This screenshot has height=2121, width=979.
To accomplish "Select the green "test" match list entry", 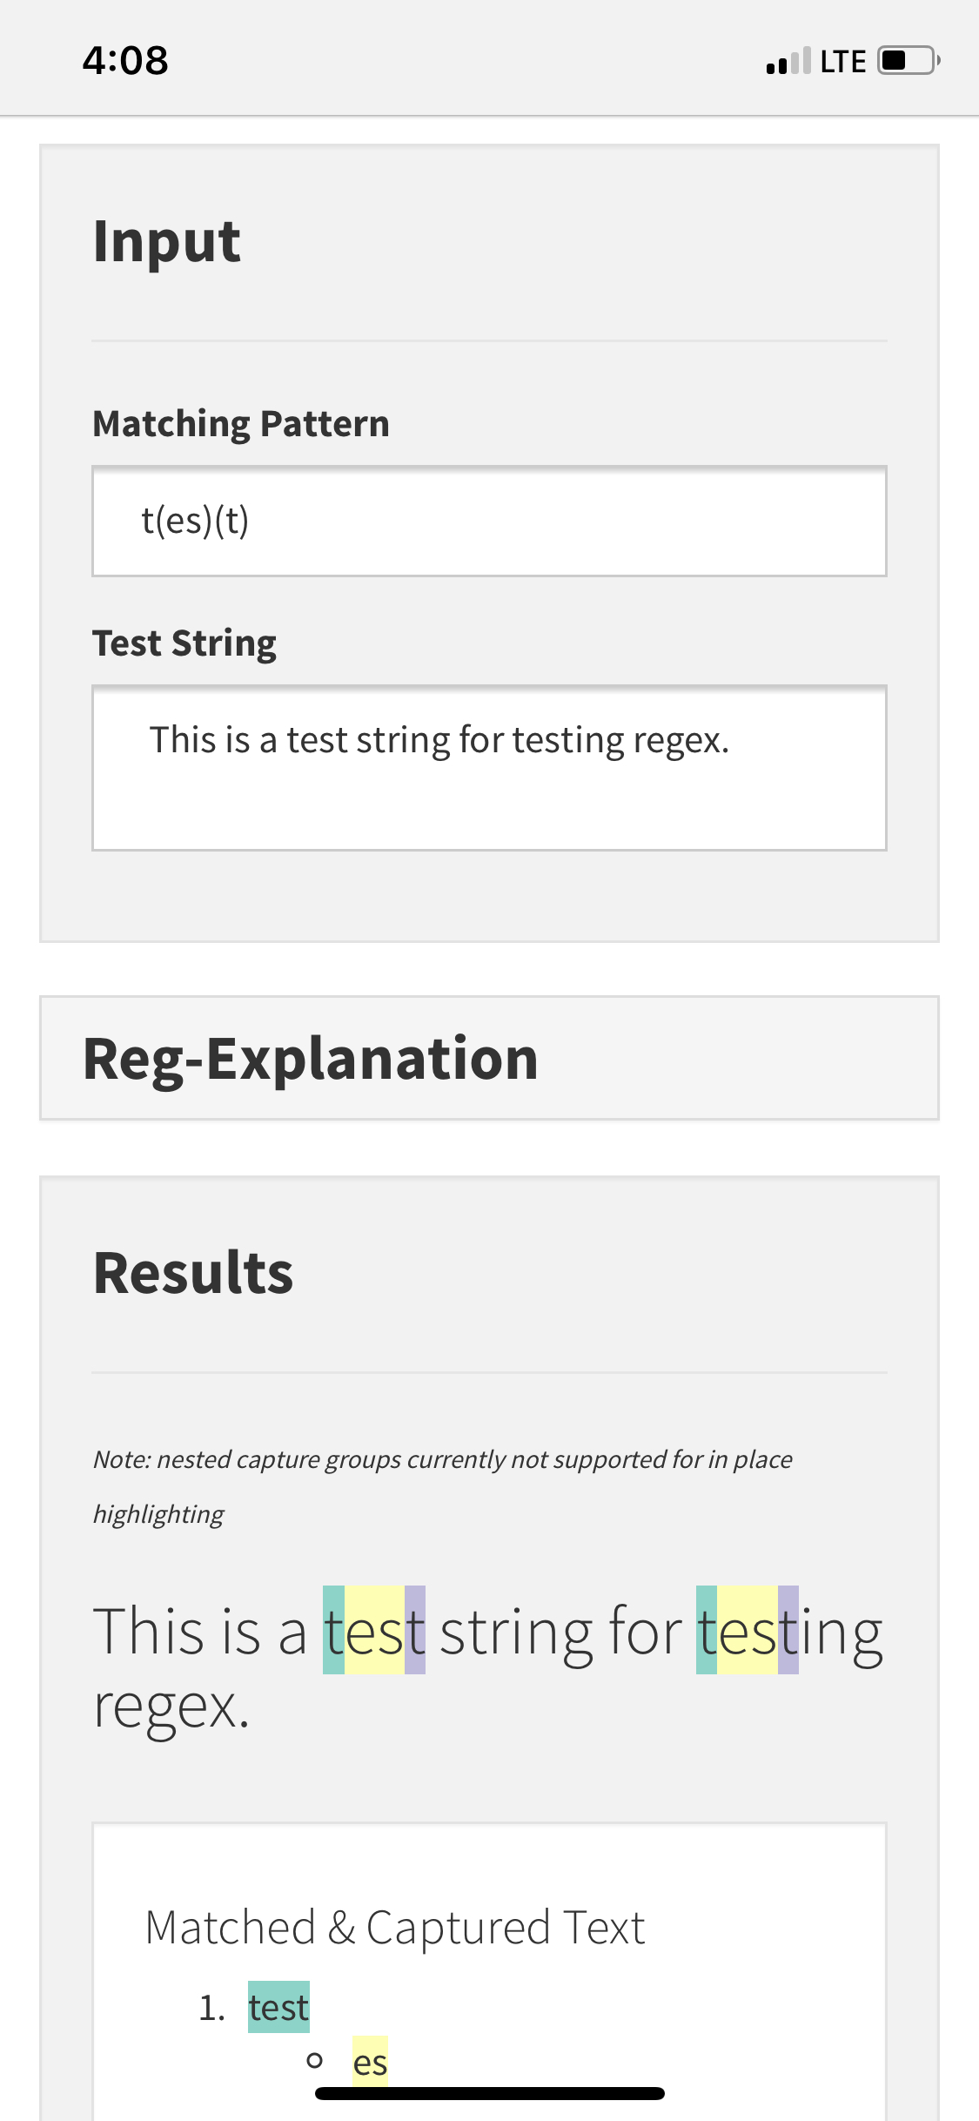I will tap(278, 2007).
